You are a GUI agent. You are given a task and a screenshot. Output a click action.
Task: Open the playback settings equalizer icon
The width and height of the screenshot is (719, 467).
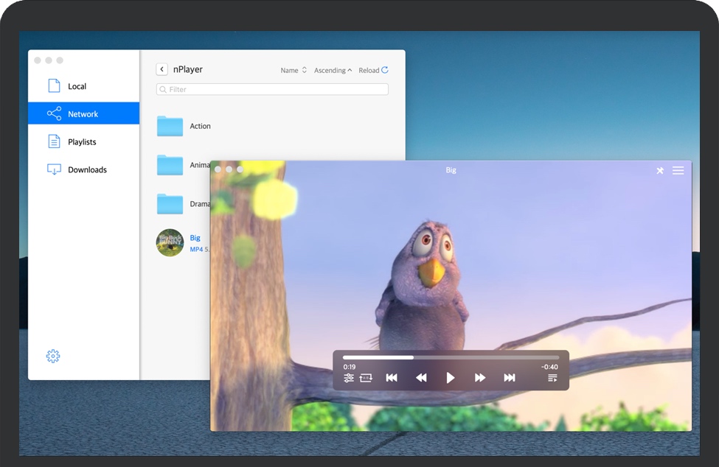point(349,378)
